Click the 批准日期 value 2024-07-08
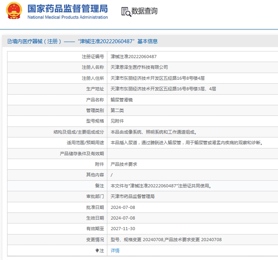Viewport: 278px width, 260px height. [x=123, y=207]
